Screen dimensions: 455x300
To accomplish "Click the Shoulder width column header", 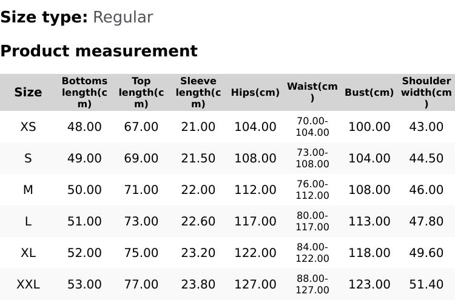I will pyautogui.click(x=426, y=92).
